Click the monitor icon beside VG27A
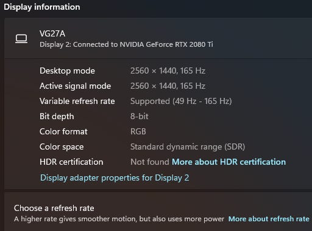 tap(21, 39)
